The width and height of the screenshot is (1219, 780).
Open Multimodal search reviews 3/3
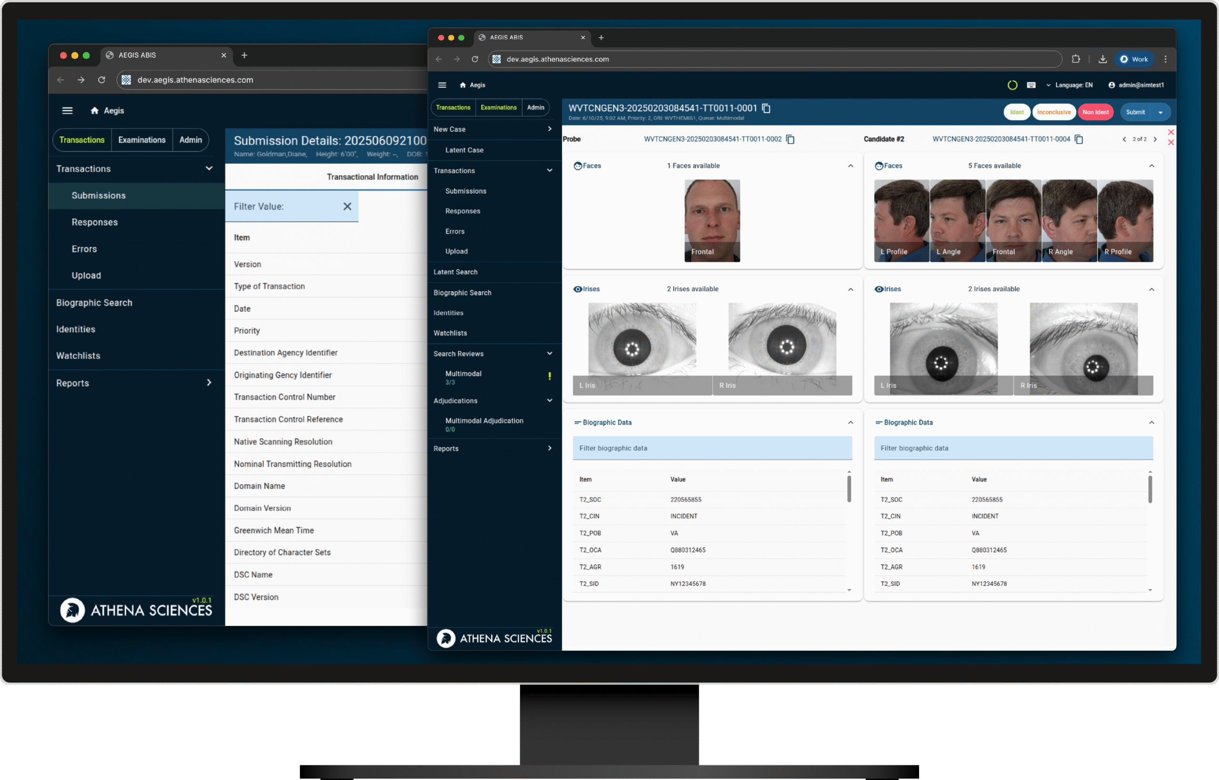[463, 377]
